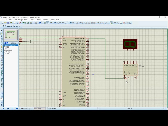Close the Schematic Capture tab
The height and width of the screenshot is (126, 168).
pos(20,26)
